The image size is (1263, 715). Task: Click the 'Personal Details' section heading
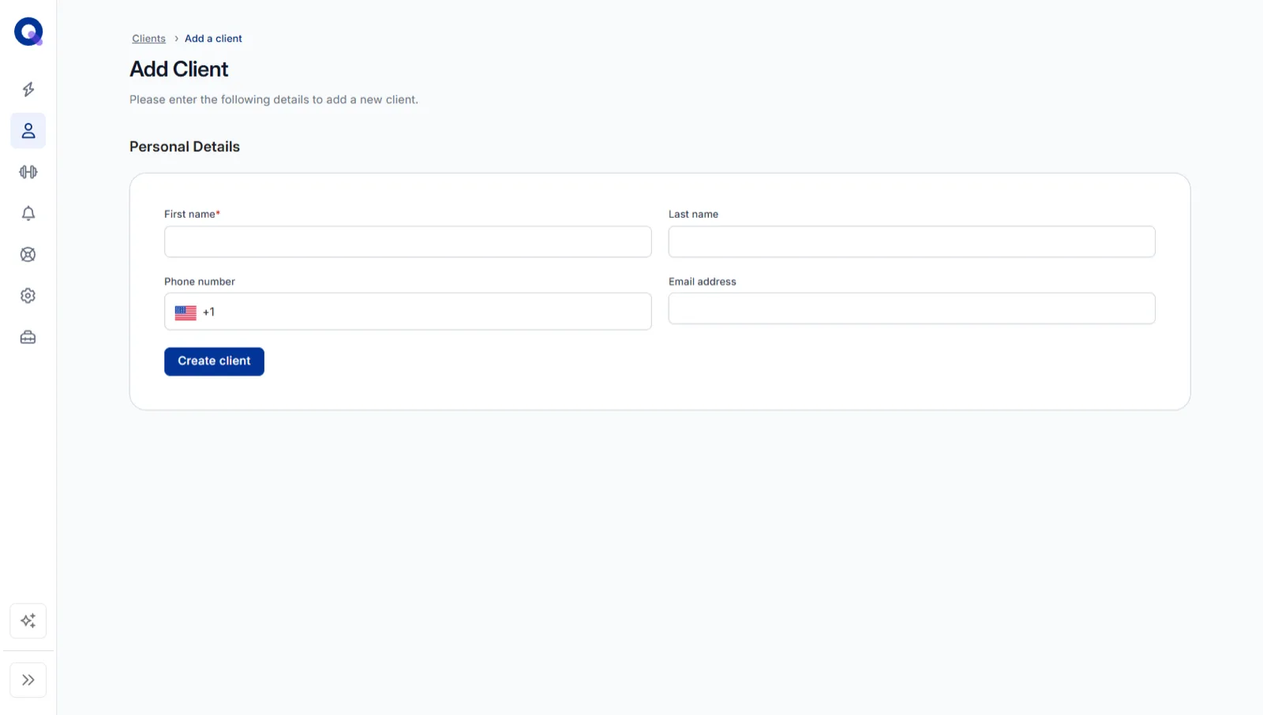point(185,147)
